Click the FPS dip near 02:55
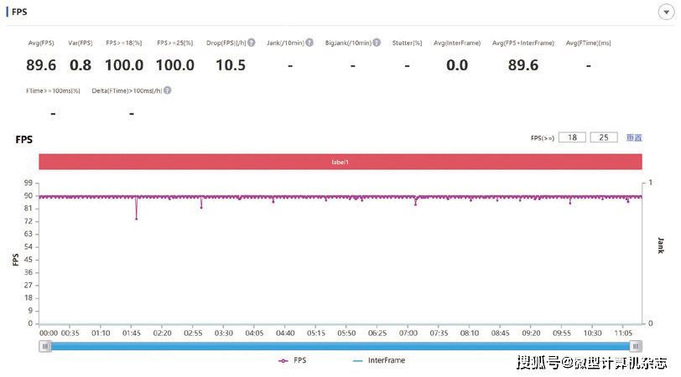681x377 pixels. 201,207
